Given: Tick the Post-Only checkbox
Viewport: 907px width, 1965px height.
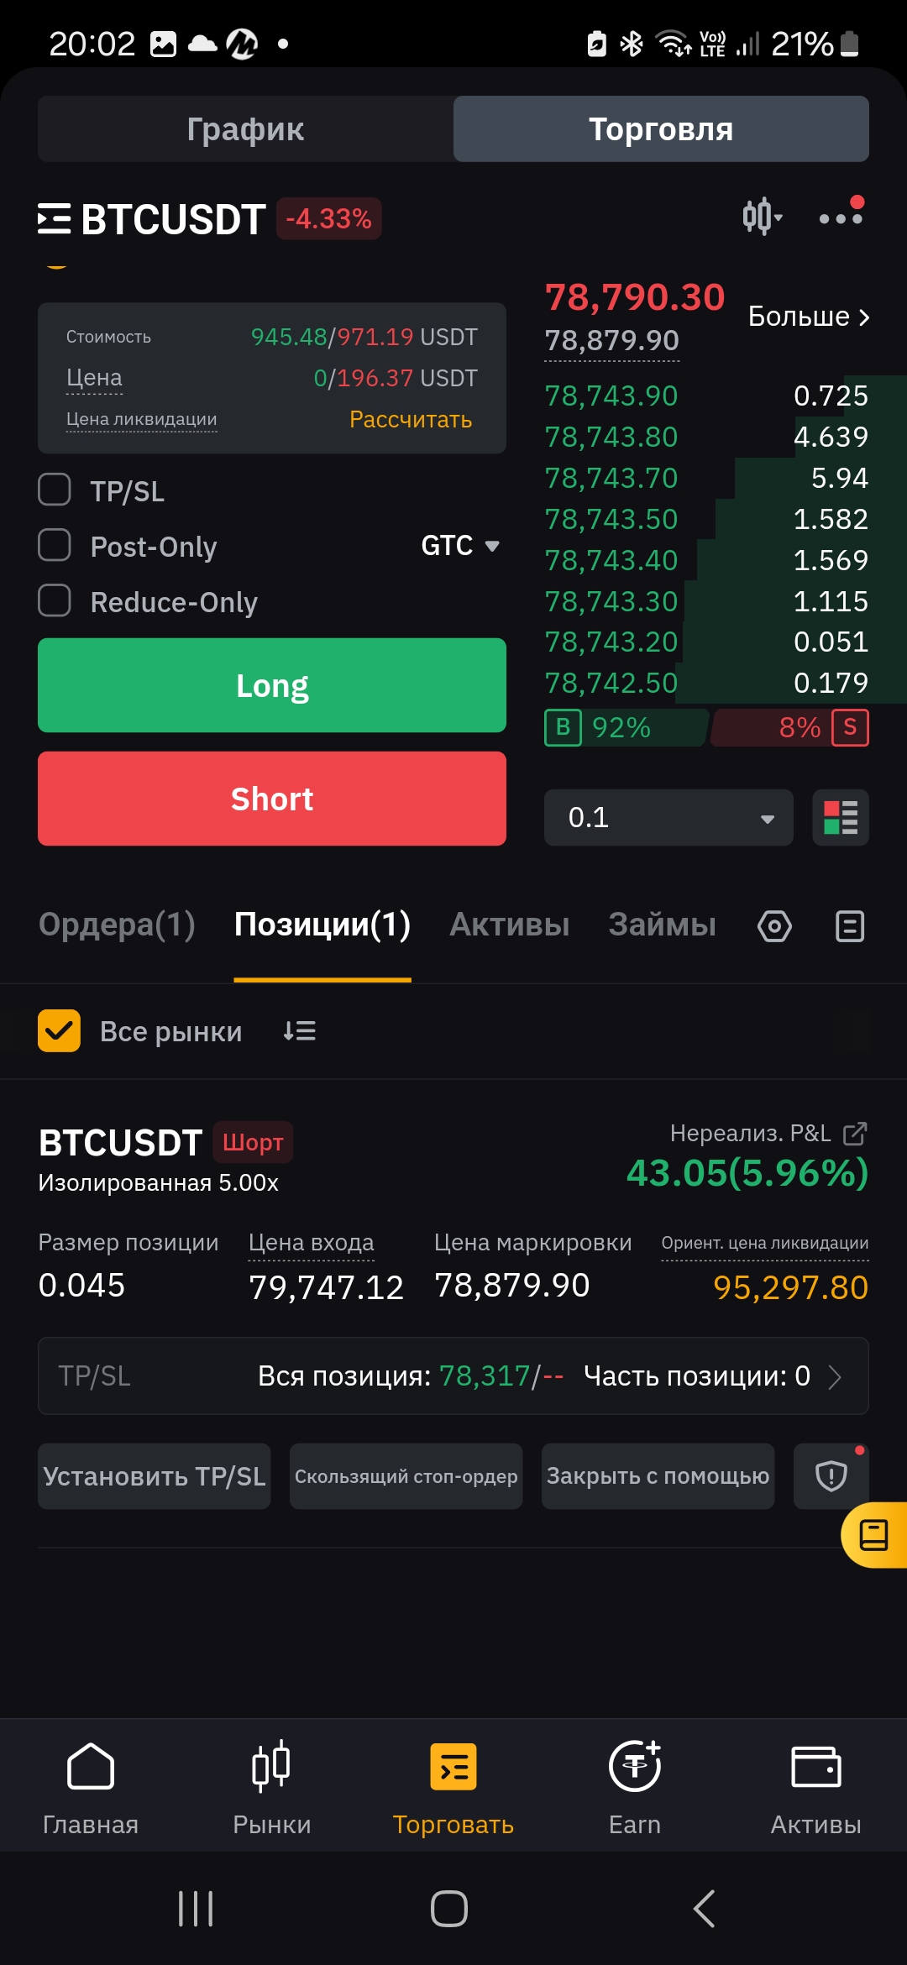Looking at the screenshot, I should pos(55,545).
